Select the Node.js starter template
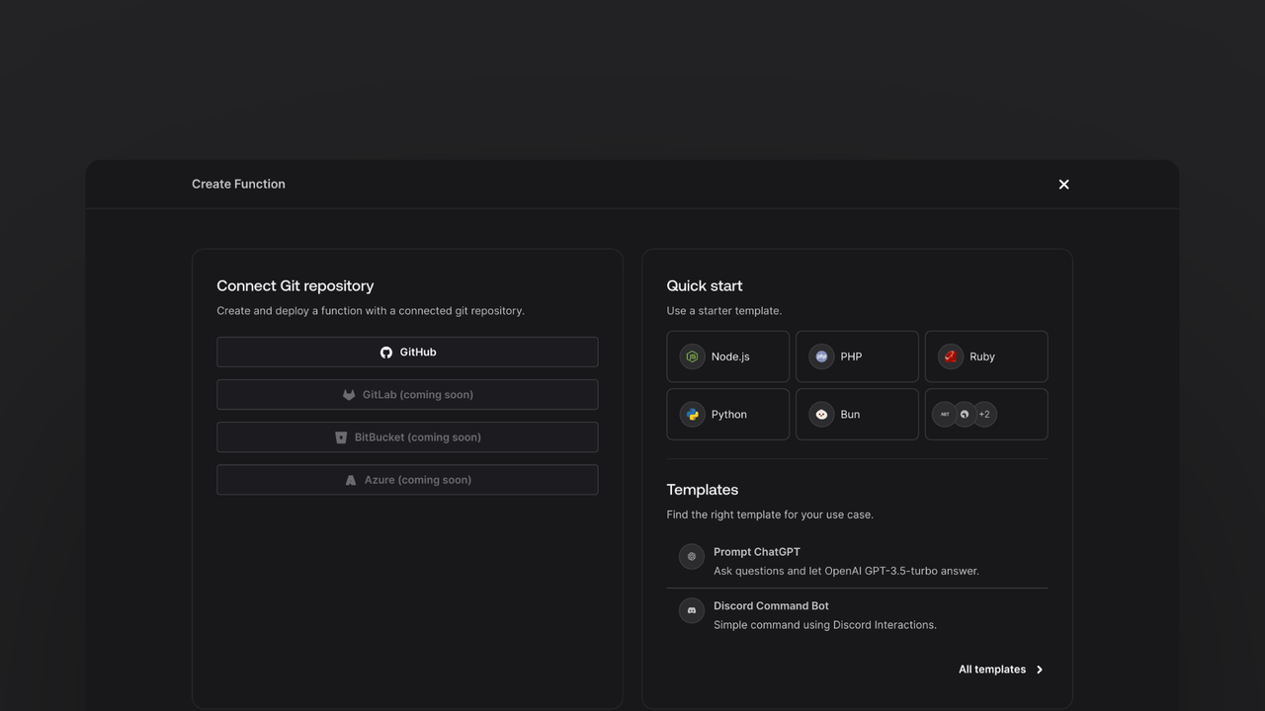1265x711 pixels. [x=728, y=356]
